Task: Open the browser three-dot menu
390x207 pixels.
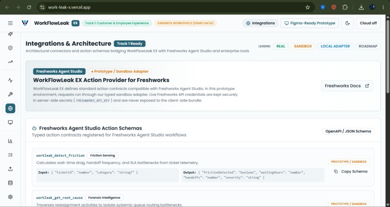Action: click(x=383, y=7)
